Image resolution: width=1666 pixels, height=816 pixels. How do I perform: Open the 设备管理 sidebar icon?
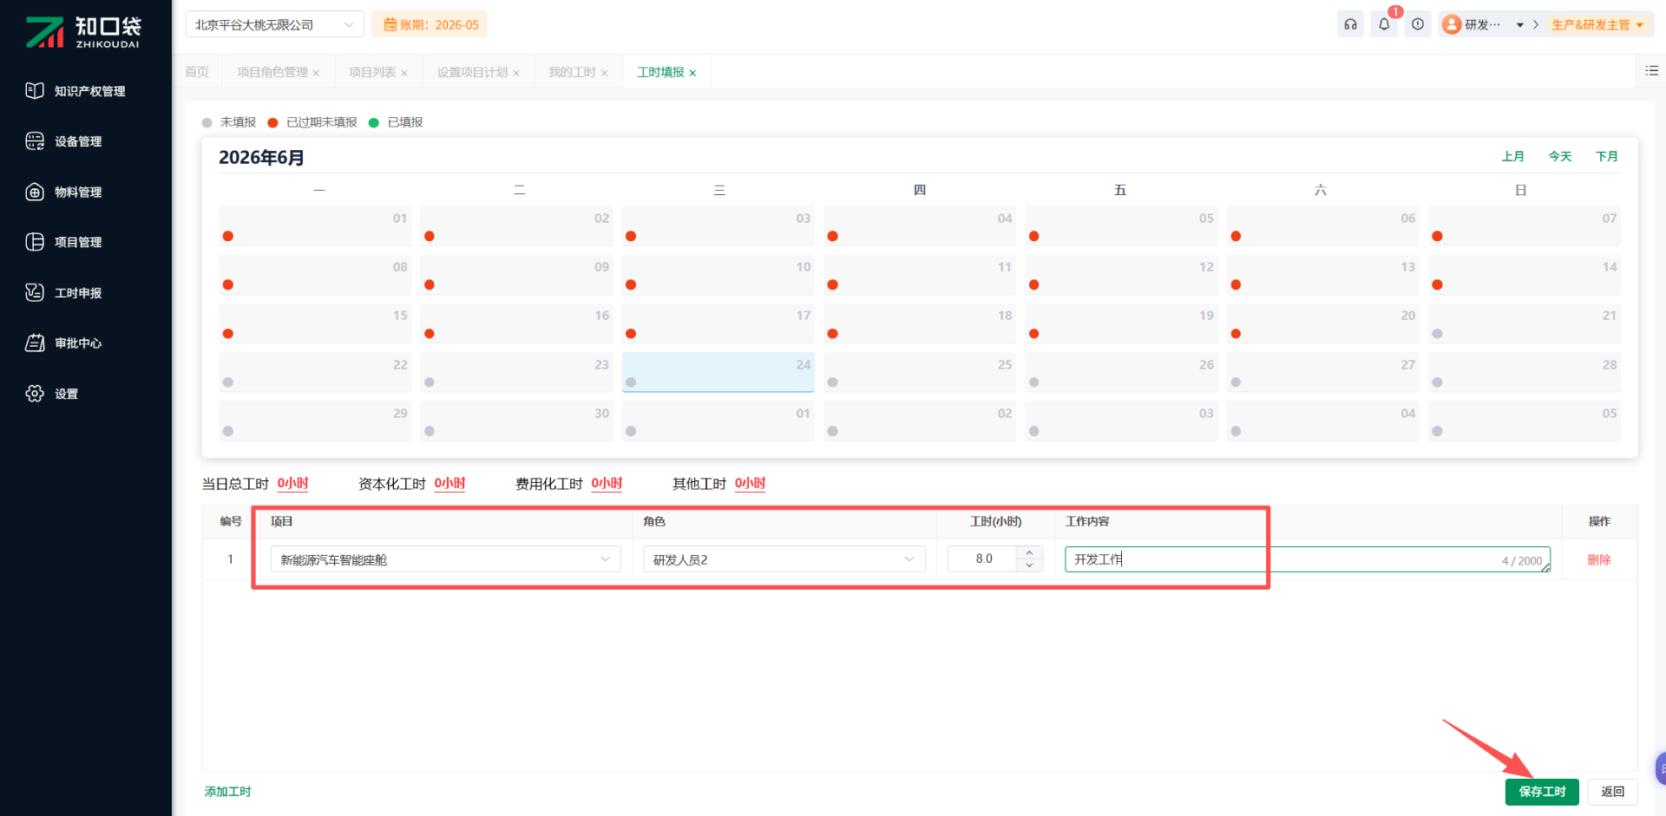[35, 141]
